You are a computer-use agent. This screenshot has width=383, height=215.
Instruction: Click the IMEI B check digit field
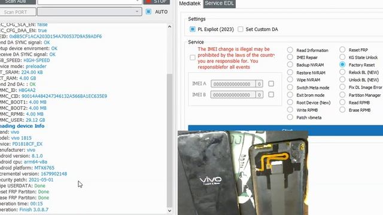259,95
